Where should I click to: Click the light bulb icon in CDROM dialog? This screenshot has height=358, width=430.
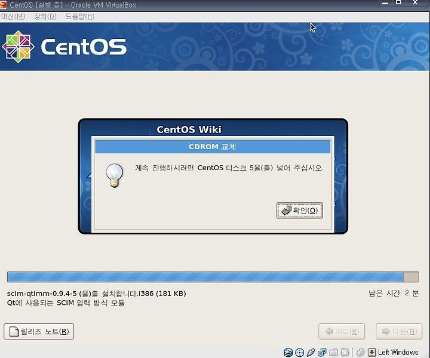click(x=115, y=175)
